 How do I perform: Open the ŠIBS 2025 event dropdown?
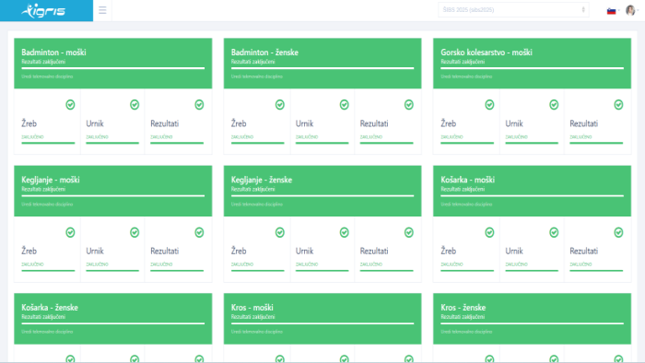click(513, 10)
